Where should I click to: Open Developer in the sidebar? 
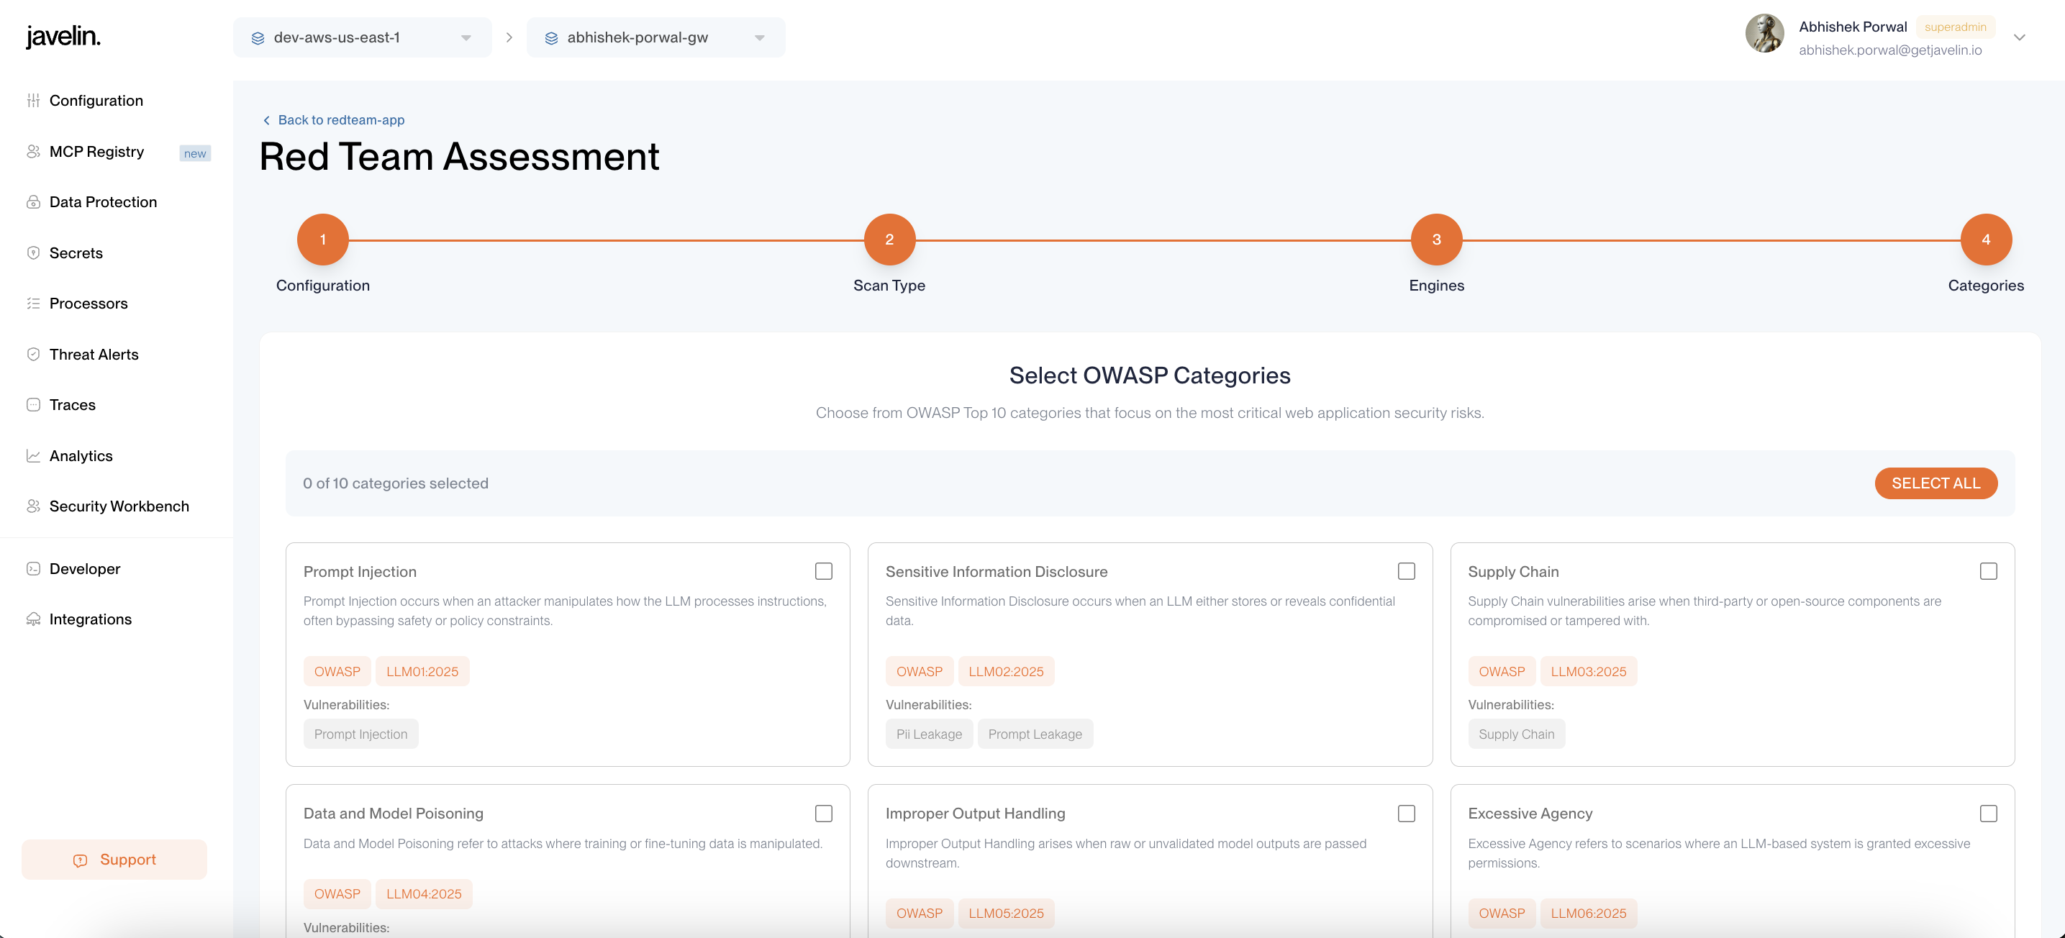[84, 568]
